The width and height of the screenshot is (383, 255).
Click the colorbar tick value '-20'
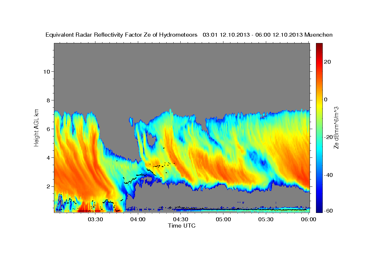(x=328, y=137)
